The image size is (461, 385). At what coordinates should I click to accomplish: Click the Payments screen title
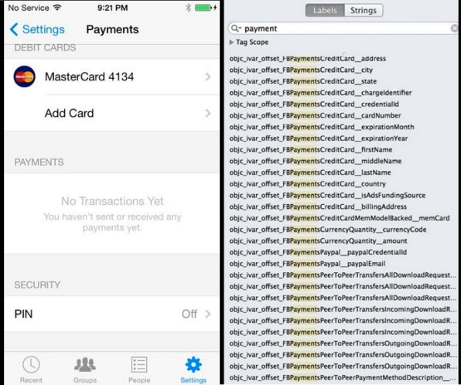click(112, 29)
